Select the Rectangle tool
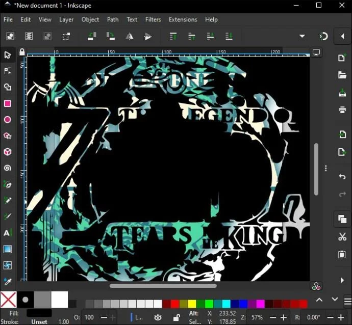The height and width of the screenshot is (325, 352). coord(8,103)
